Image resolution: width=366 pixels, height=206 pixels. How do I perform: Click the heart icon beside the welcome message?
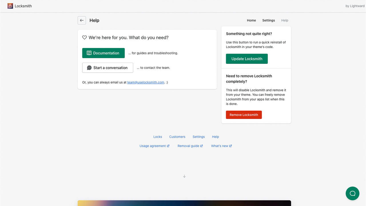pos(84,37)
